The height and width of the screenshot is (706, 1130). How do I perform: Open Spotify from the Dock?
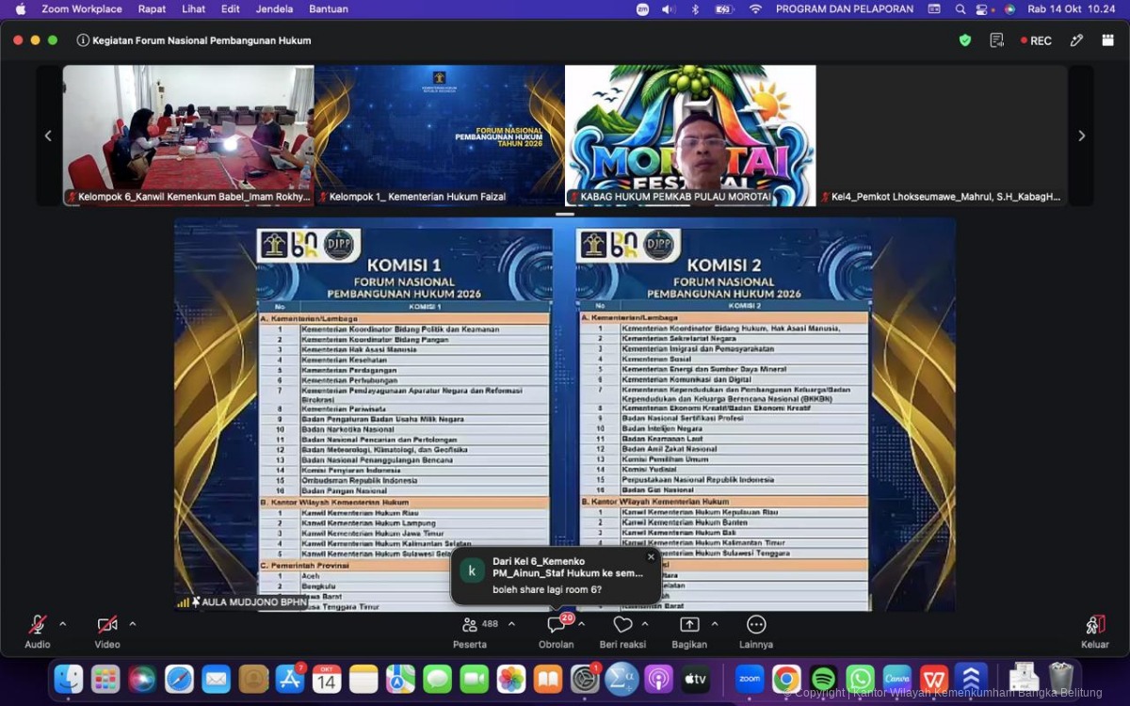(823, 678)
